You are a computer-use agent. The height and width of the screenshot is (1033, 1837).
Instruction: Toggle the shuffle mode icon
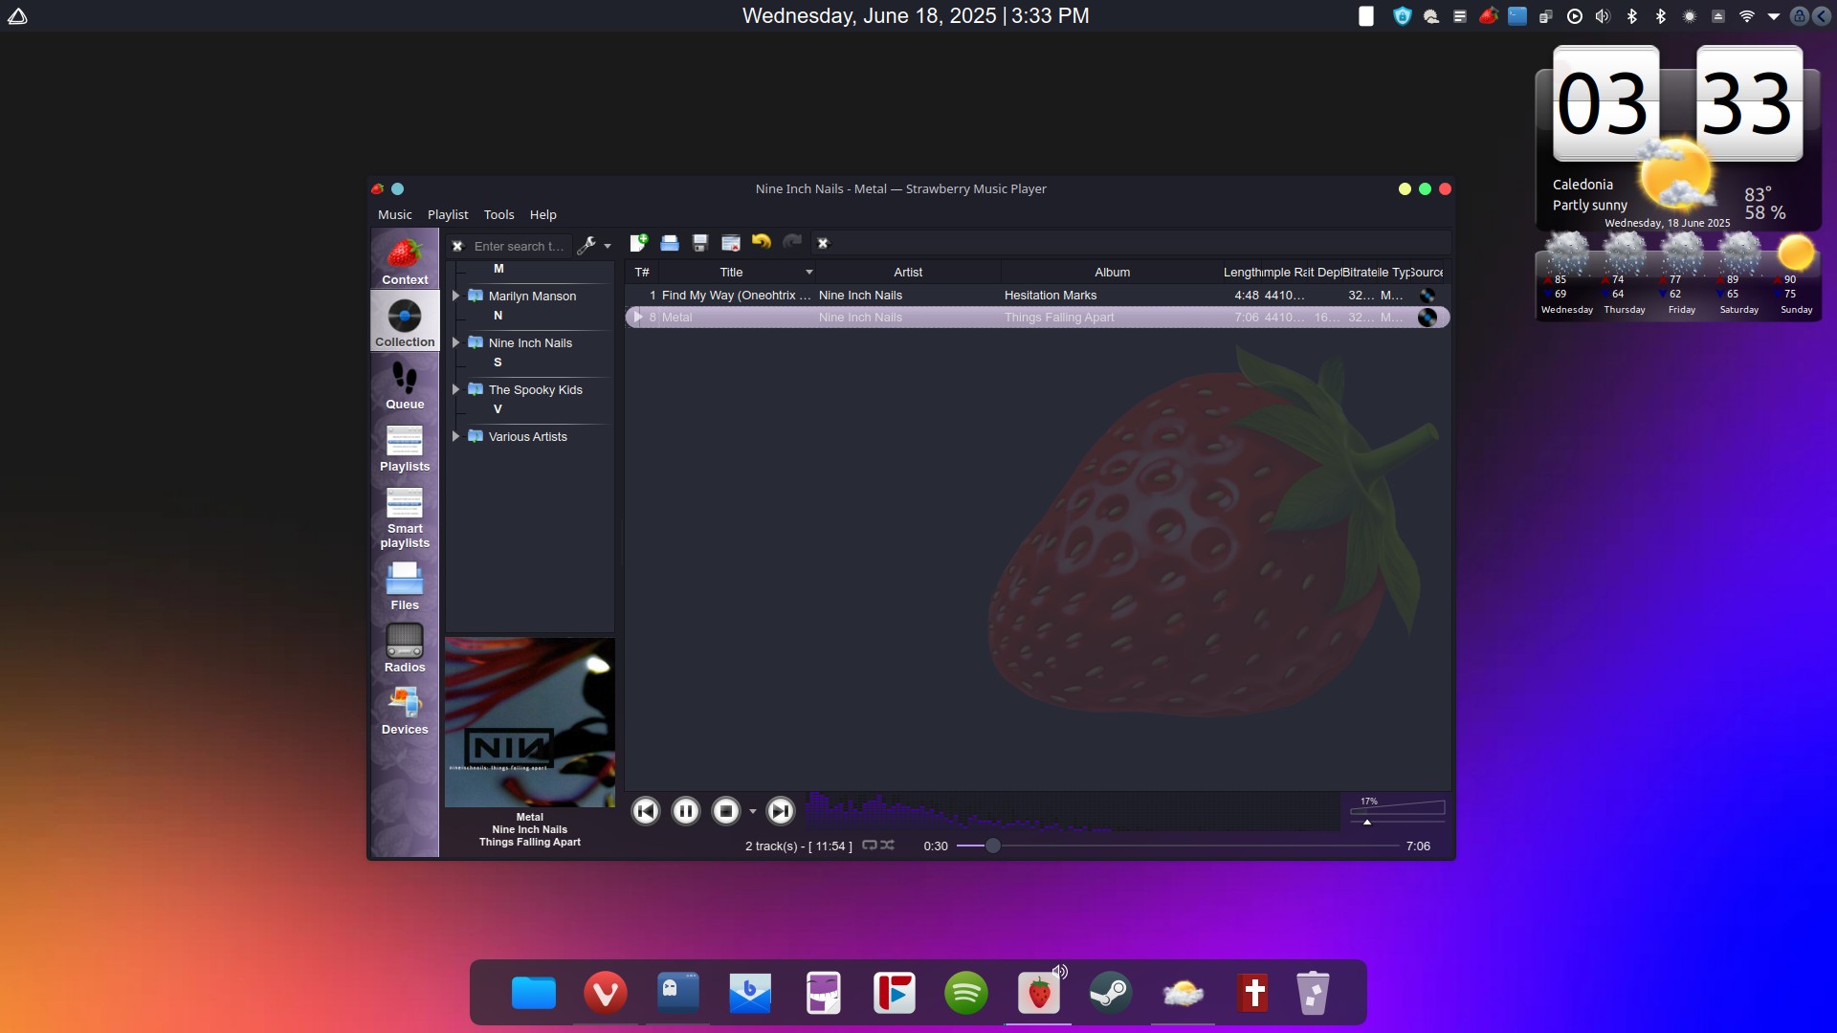click(x=888, y=846)
